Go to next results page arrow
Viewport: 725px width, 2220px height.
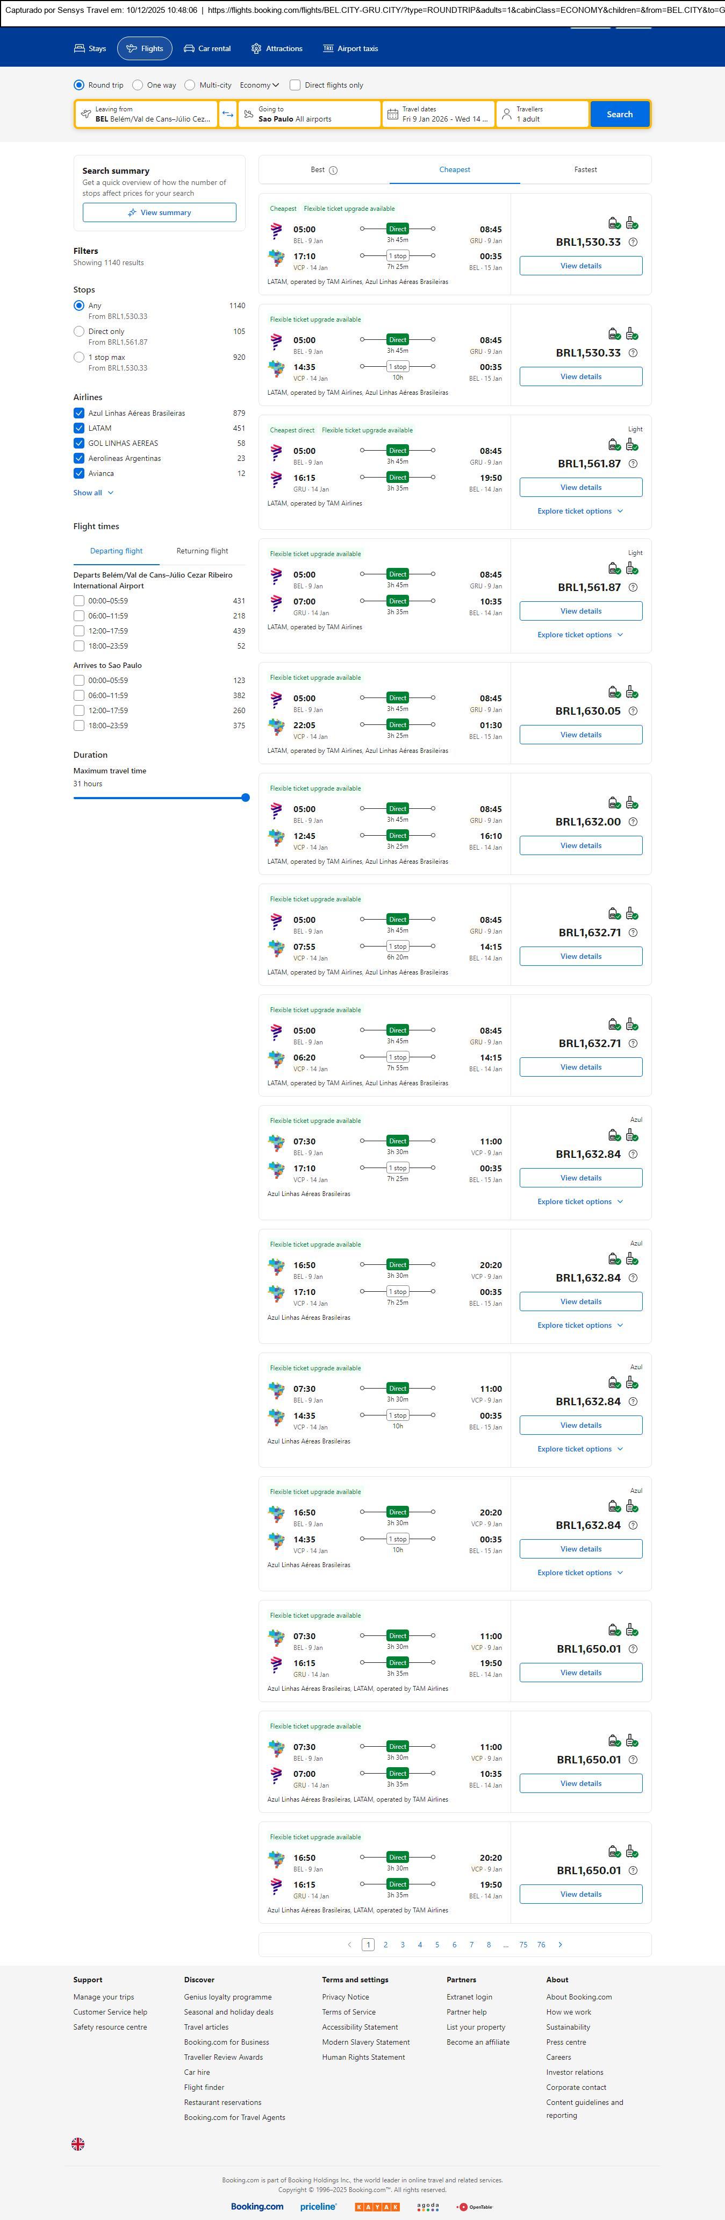[561, 1944]
